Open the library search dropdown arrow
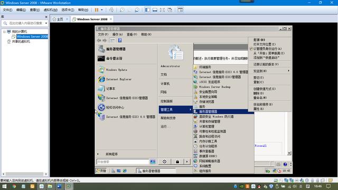The height and width of the screenshot is (190, 338). click(x=46, y=23)
